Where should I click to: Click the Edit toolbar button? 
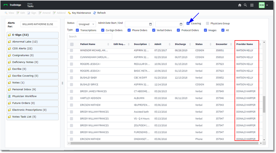pos(20,13)
